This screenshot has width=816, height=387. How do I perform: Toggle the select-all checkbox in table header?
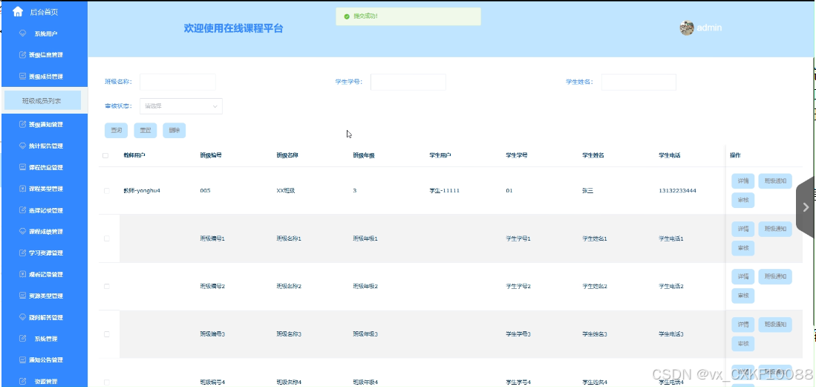click(x=105, y=155)
